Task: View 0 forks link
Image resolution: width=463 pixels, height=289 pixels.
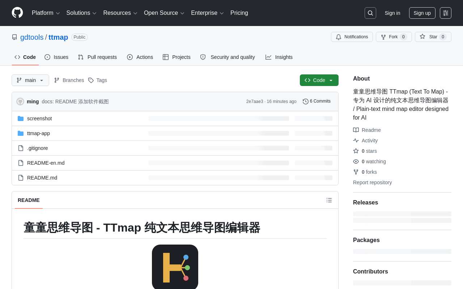Action: tap(365, 172)
